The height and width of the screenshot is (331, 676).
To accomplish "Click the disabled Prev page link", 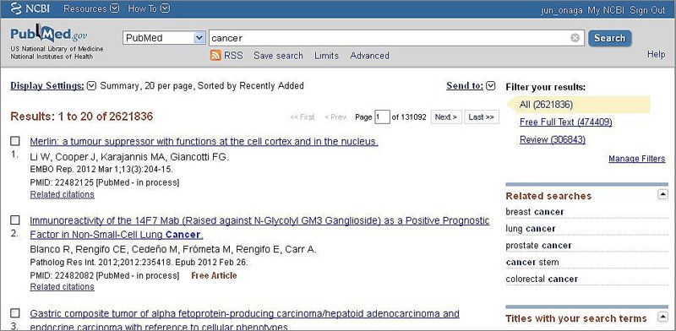I will [x=335, y=117].
